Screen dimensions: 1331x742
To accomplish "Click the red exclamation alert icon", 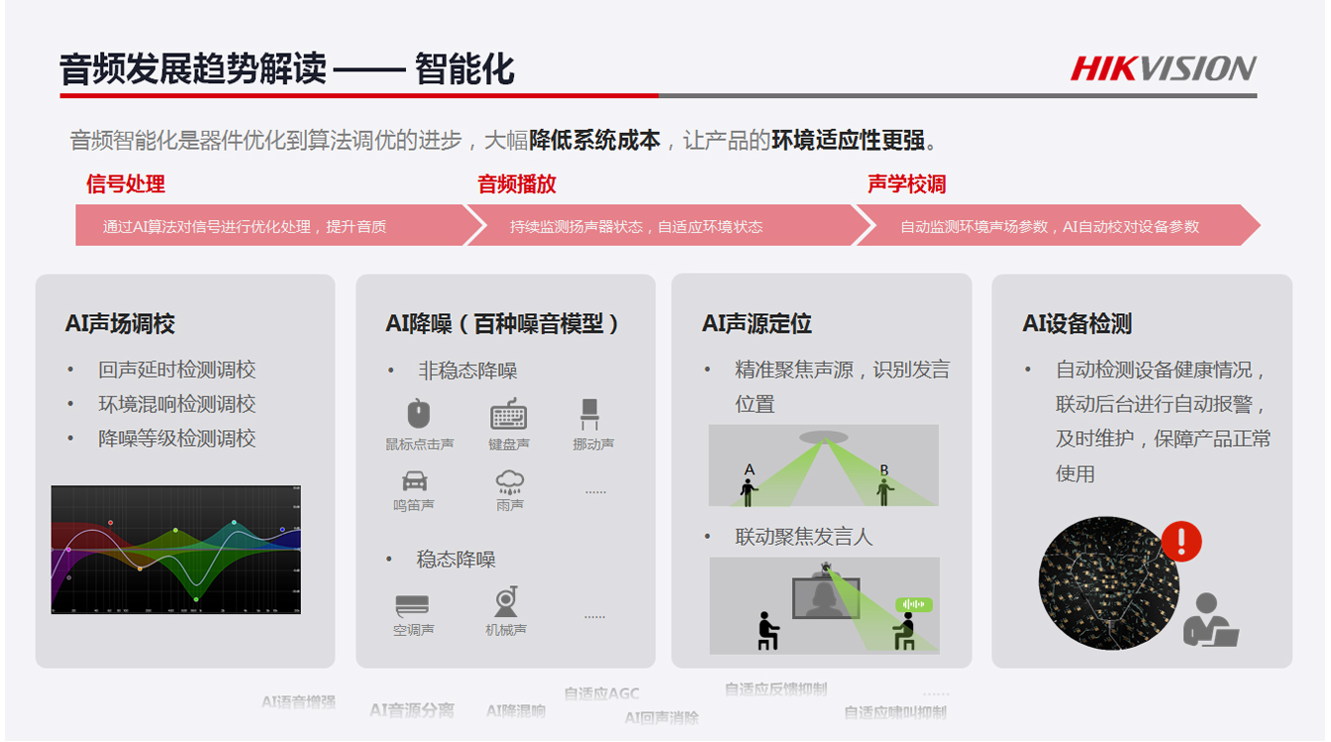I will tap(1180, 542).
